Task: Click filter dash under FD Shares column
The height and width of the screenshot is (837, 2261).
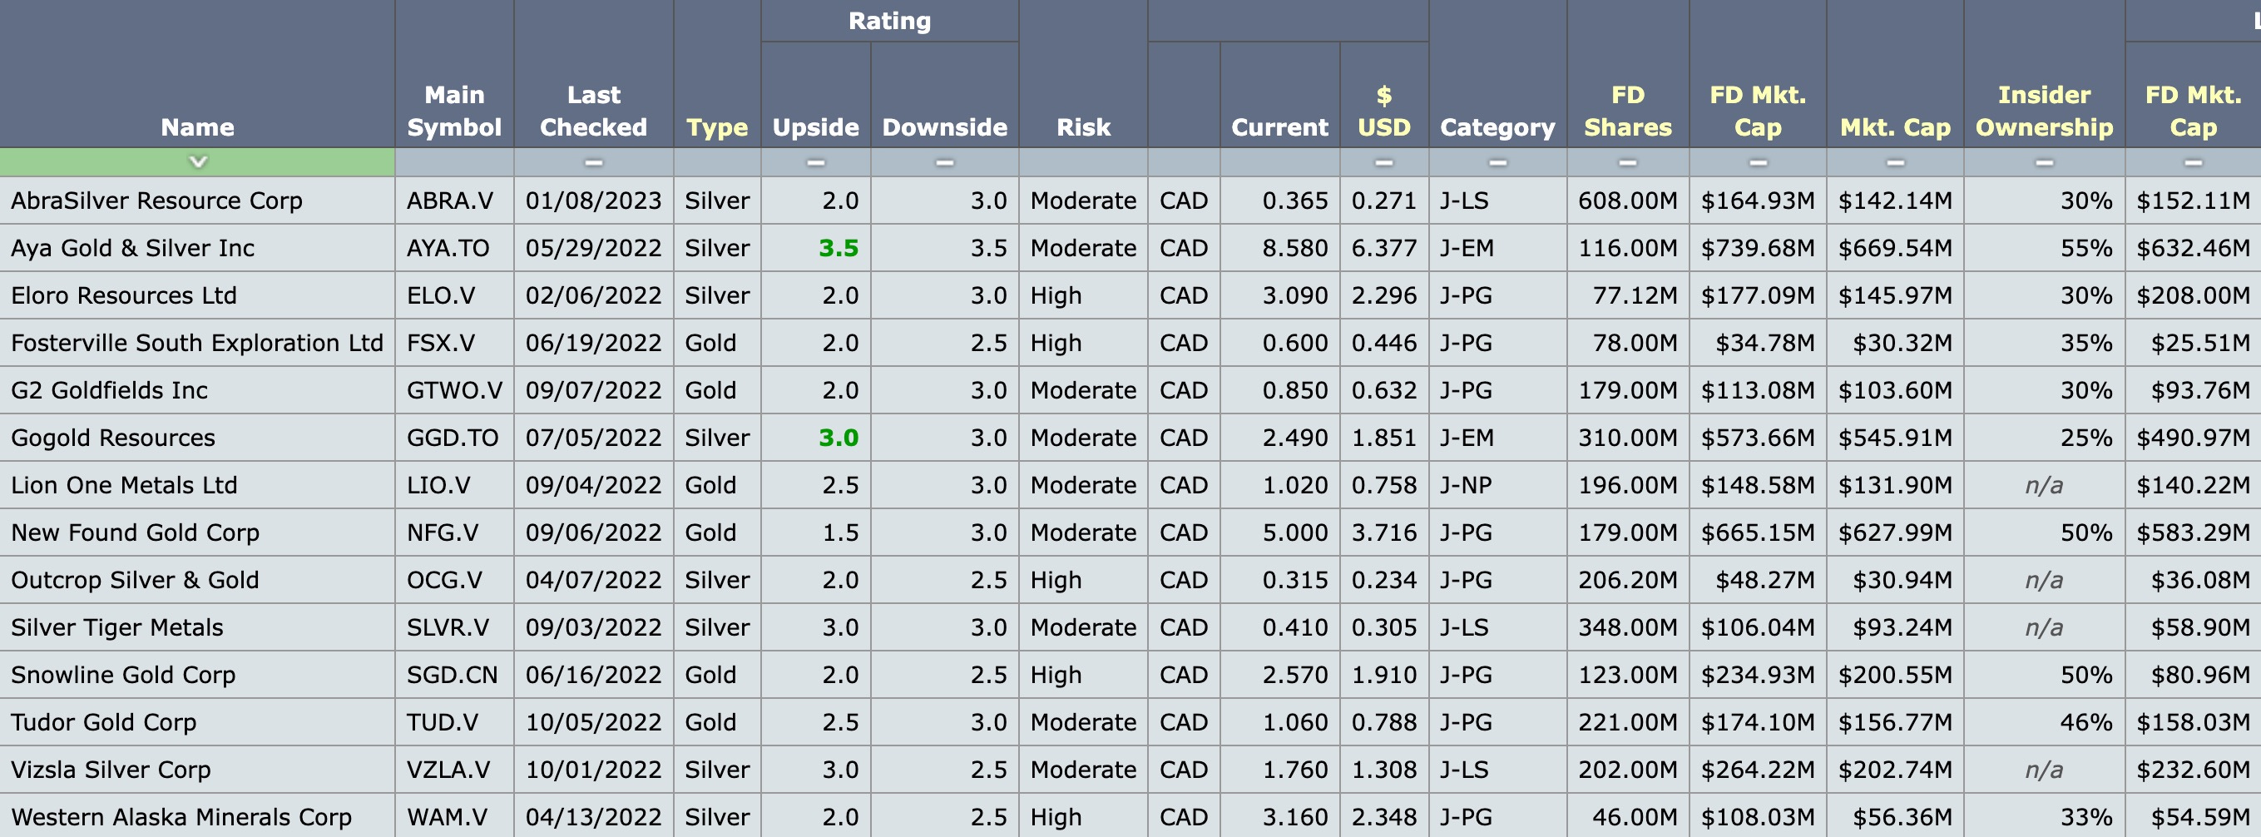Action: [1627, 162]
